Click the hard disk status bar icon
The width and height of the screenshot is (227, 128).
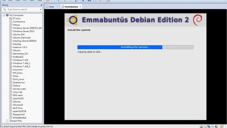point(201,127)
